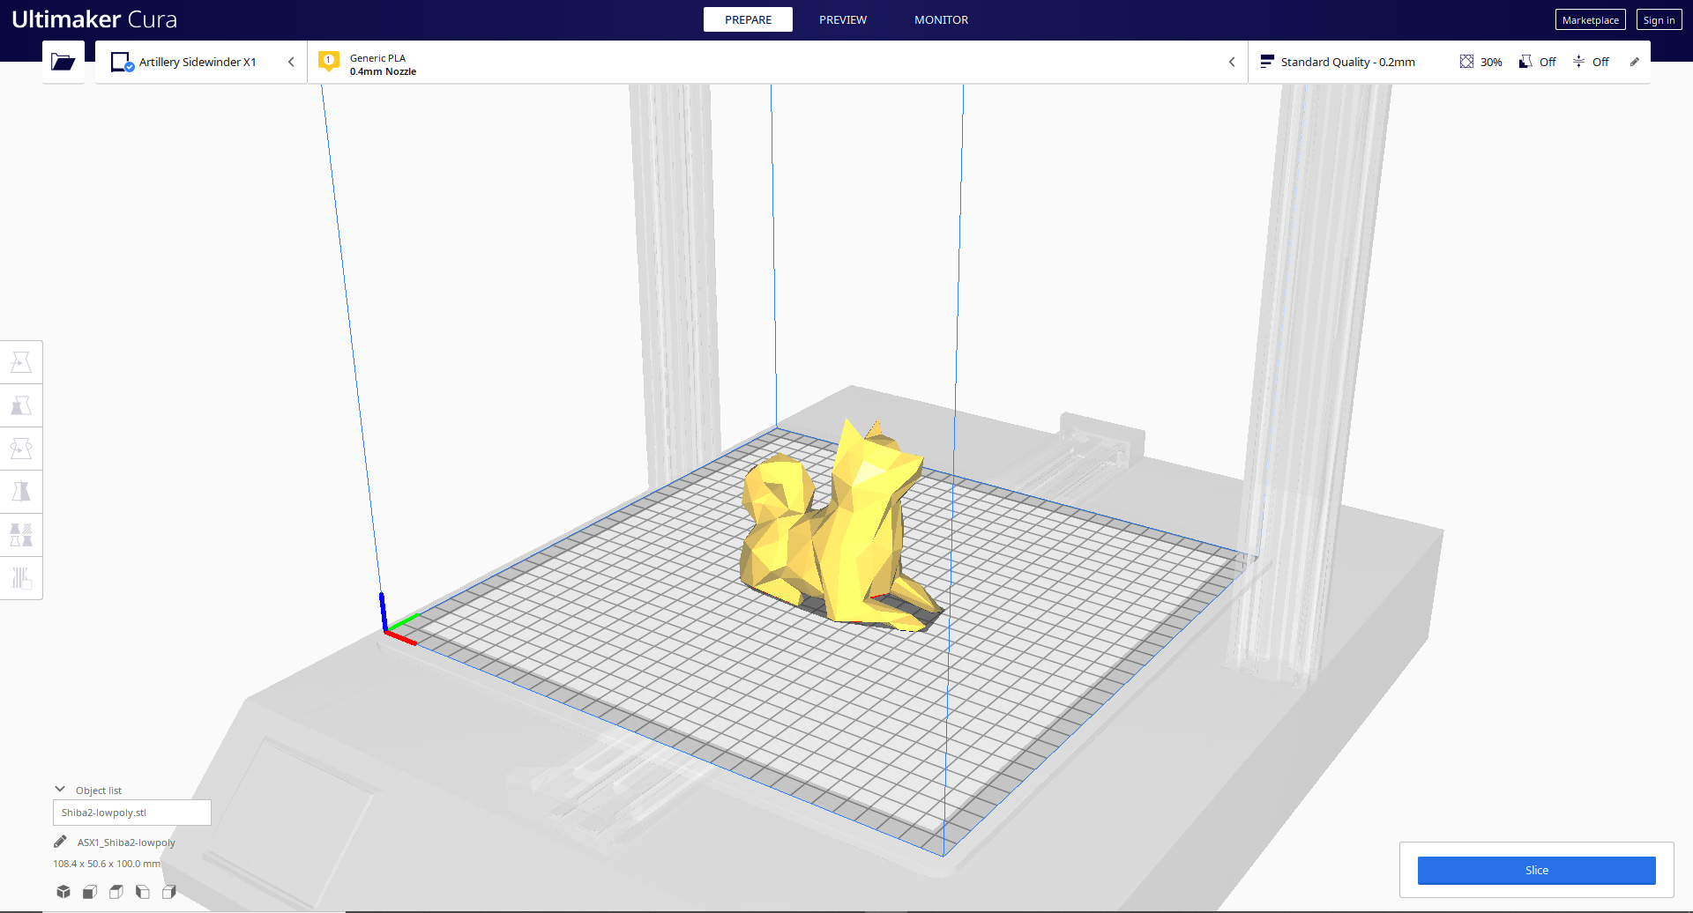Click the 0.4mm Nozzle label
1693x913 pixels.
coord(383,71)
